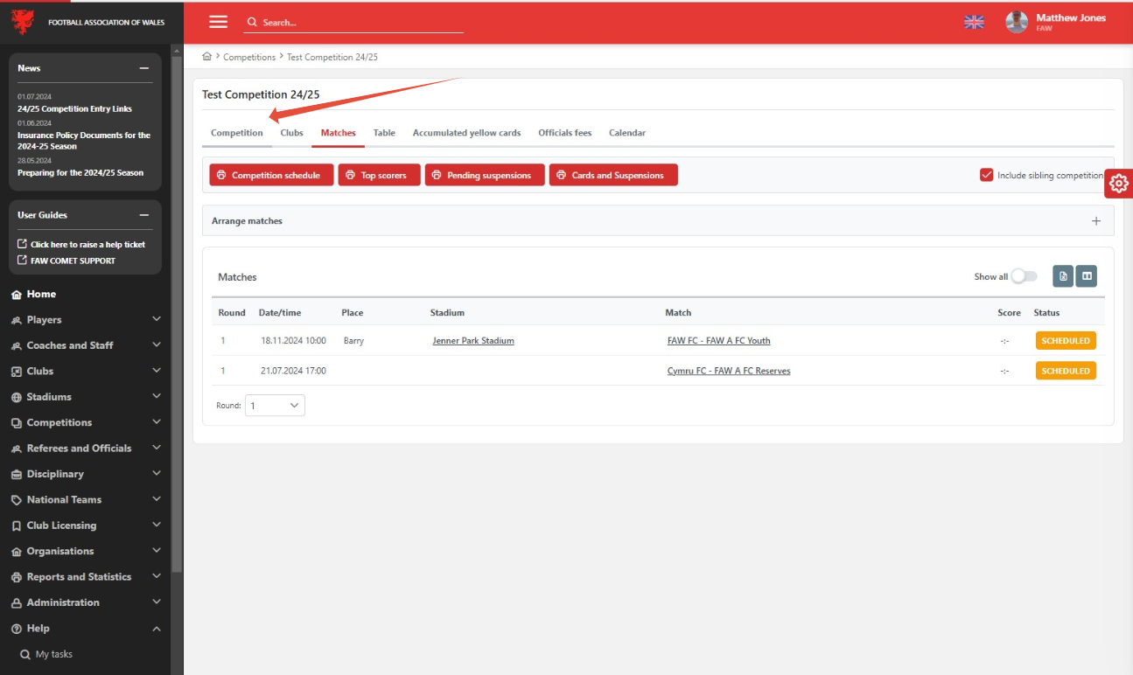Select the Matches tab
The image size is (1133, 675).
click(x=338, y=133)
